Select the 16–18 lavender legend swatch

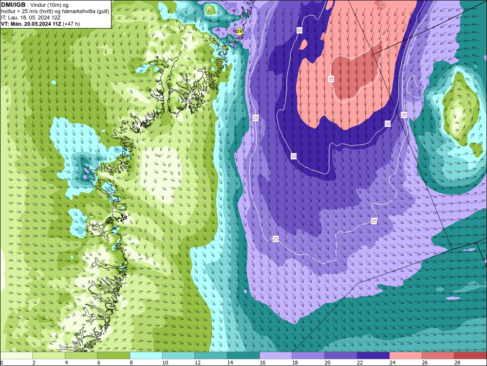pos(276,355)
